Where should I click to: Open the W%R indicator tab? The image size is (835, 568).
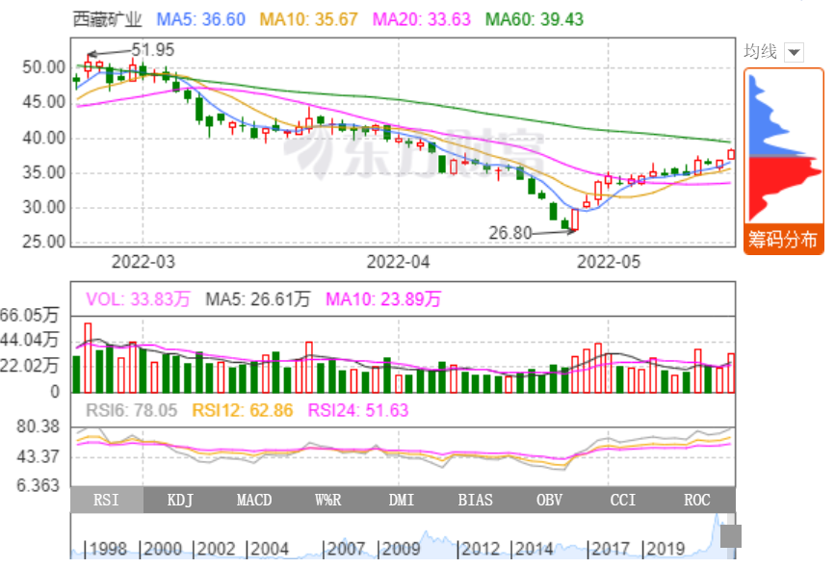point(328,500)
